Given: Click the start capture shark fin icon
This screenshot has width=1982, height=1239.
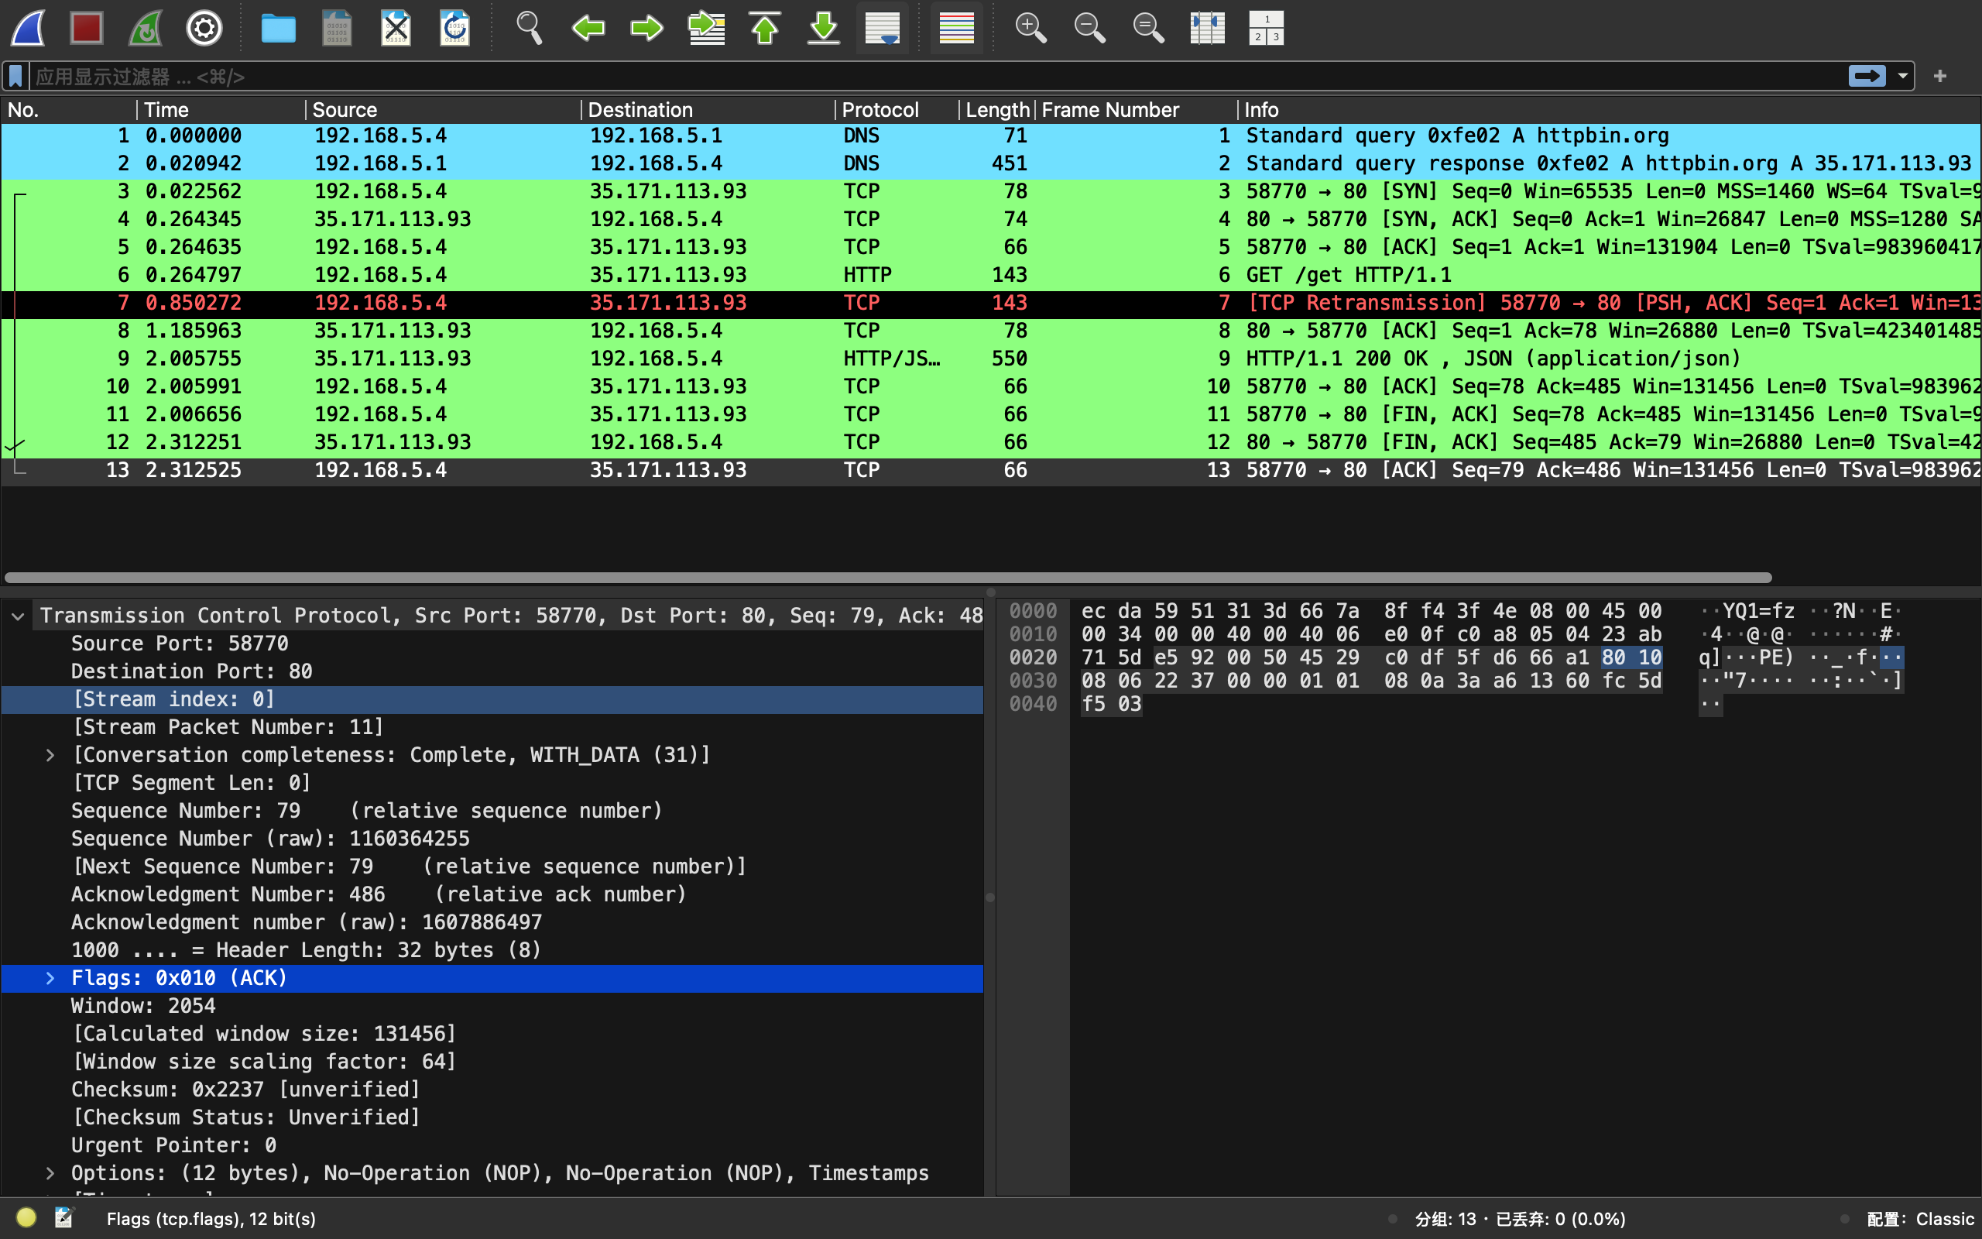Looking at the screenshot, I should point(28,28).
